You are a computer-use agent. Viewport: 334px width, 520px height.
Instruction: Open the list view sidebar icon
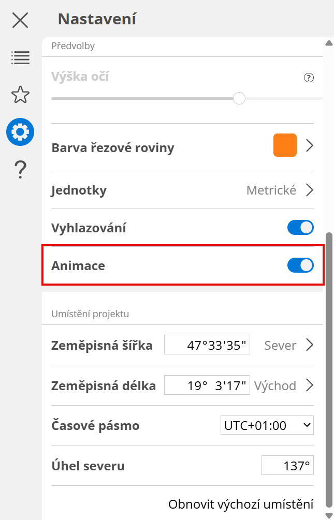coord(20,57)
